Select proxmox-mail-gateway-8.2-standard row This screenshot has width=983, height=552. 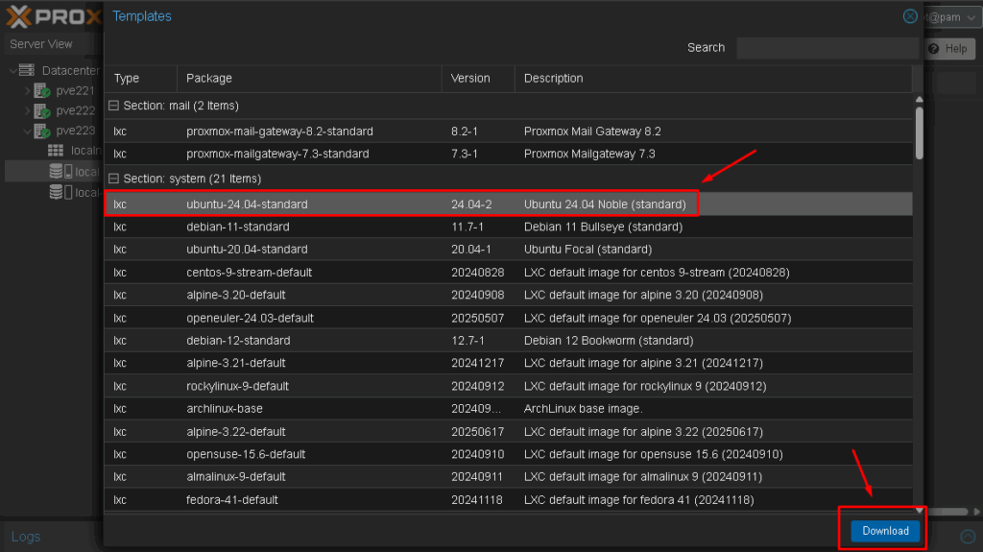click(508, 132)
